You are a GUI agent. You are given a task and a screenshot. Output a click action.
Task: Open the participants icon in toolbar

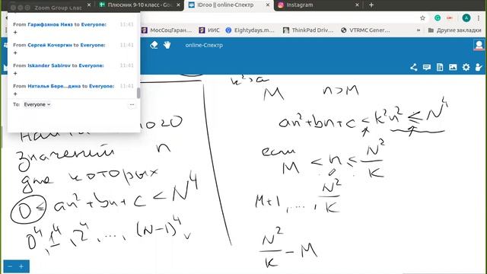(x=479, y=67)
